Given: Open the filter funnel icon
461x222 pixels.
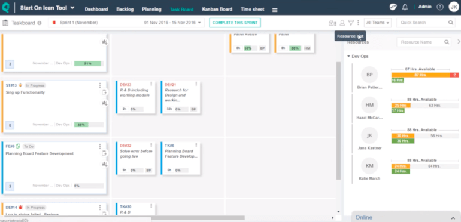Looking at the screenshot, I should (351, 23).
